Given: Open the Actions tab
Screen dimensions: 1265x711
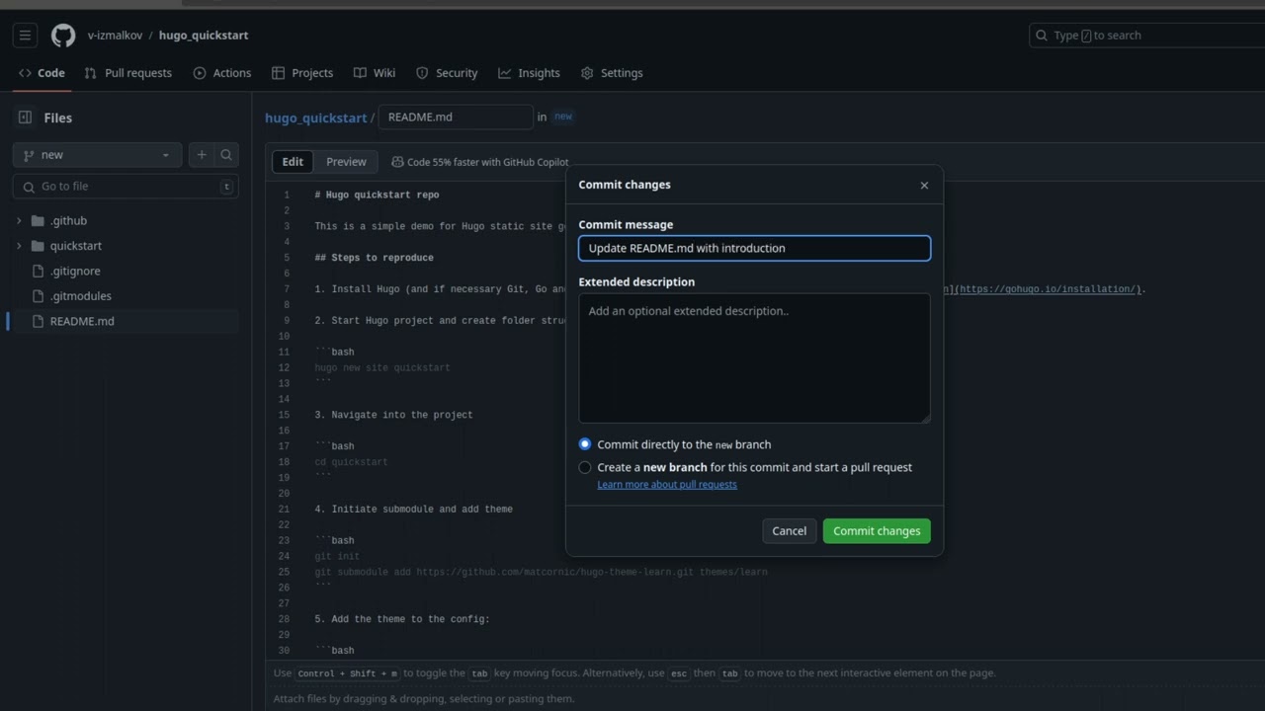Looking at the screenshot, I should [x=222, y=73].
